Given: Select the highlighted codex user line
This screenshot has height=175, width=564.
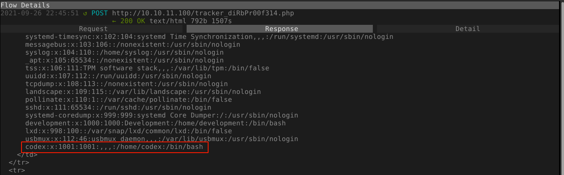Looking at the screenshot, I should click(x=114, y=147).
